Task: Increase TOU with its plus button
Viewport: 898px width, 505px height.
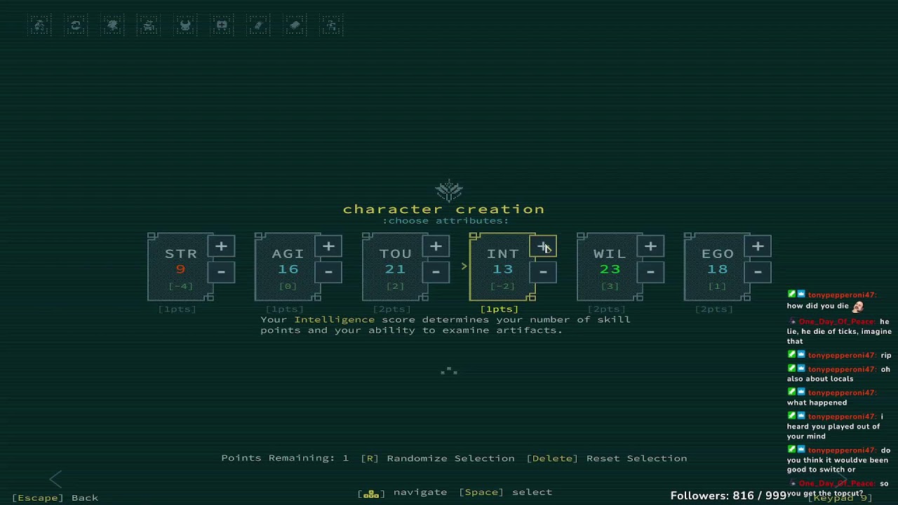Action: [x=436, y=246]
